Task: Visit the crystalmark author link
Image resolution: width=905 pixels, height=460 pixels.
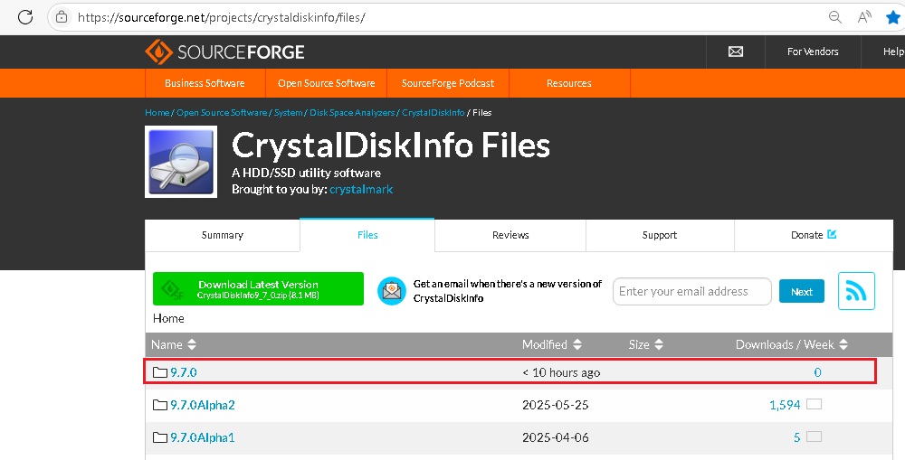Action: 361,189
